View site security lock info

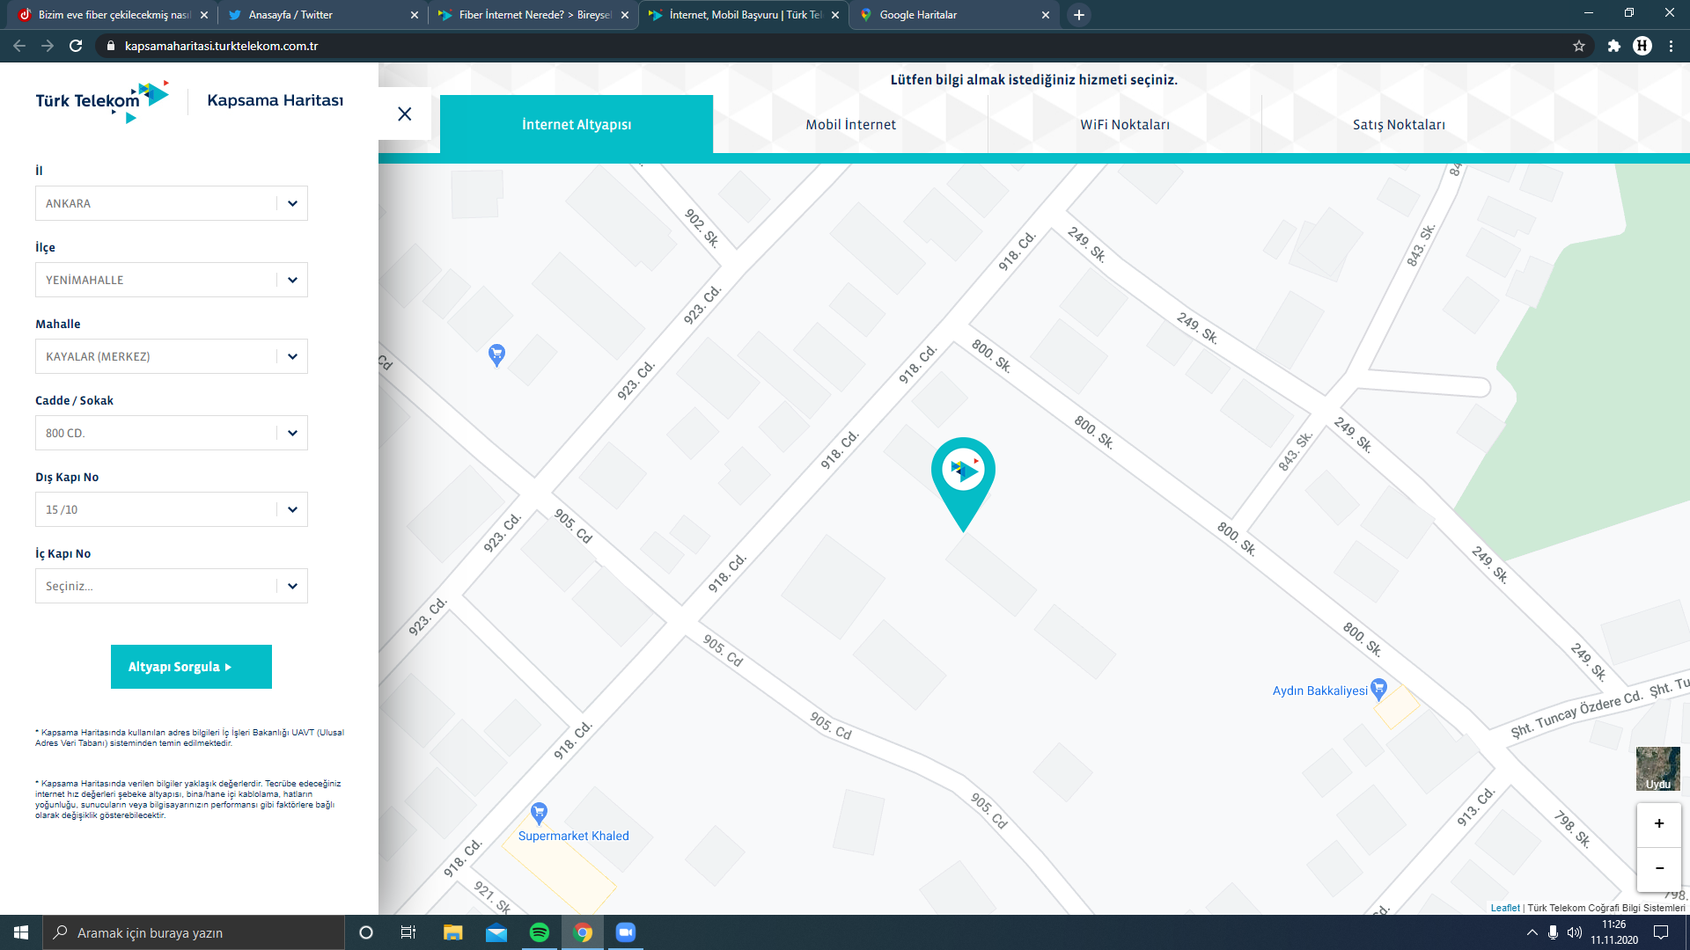pyautogui.click(x=110, y=46)
